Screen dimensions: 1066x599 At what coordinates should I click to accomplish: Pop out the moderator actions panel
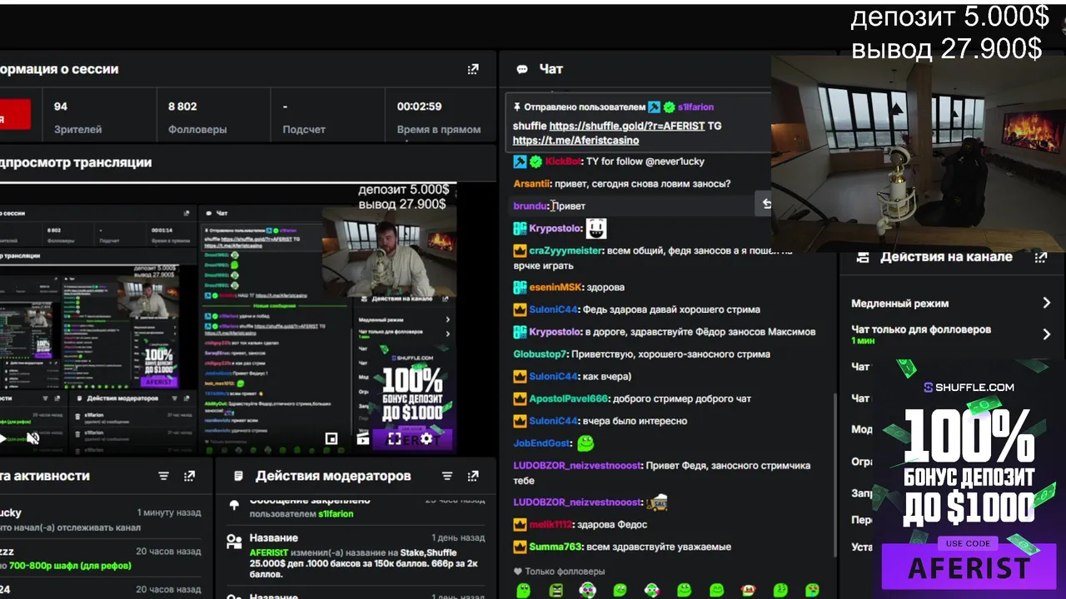473,476
